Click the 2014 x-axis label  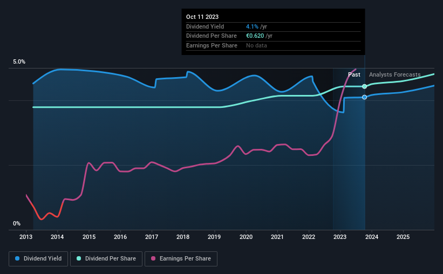[57, 237]
